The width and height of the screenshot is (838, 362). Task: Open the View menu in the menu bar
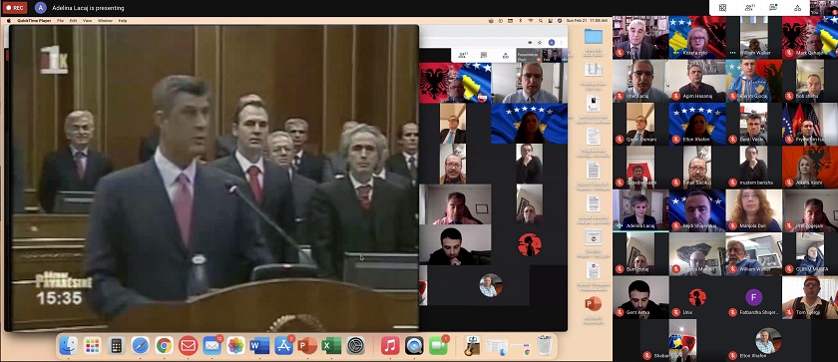coord(87,20)
